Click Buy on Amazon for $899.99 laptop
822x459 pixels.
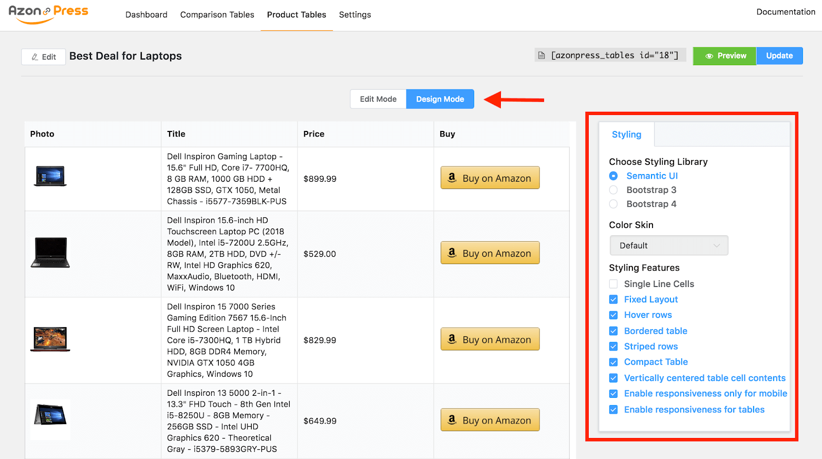490,178
